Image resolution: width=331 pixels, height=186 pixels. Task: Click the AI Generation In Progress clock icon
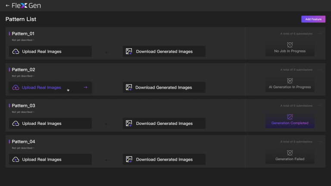click(x=290, y=81)
